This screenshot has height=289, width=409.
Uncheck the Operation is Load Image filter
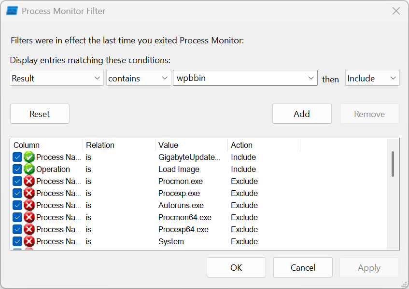point(17,169)
